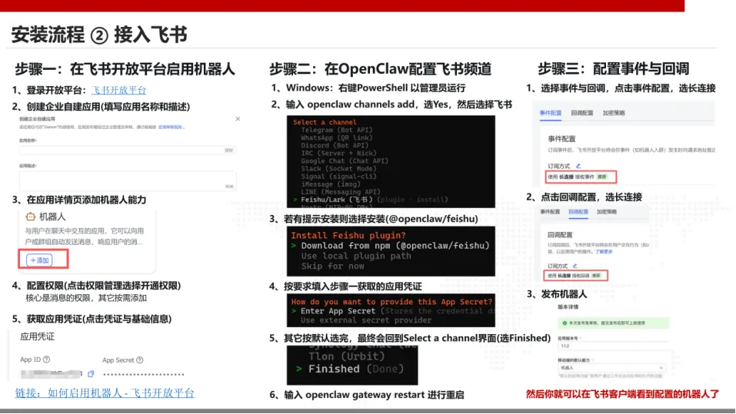Add the robot ability with +添加 button
Viewport: 736px width, 414px height.
[x=39, y=260]
